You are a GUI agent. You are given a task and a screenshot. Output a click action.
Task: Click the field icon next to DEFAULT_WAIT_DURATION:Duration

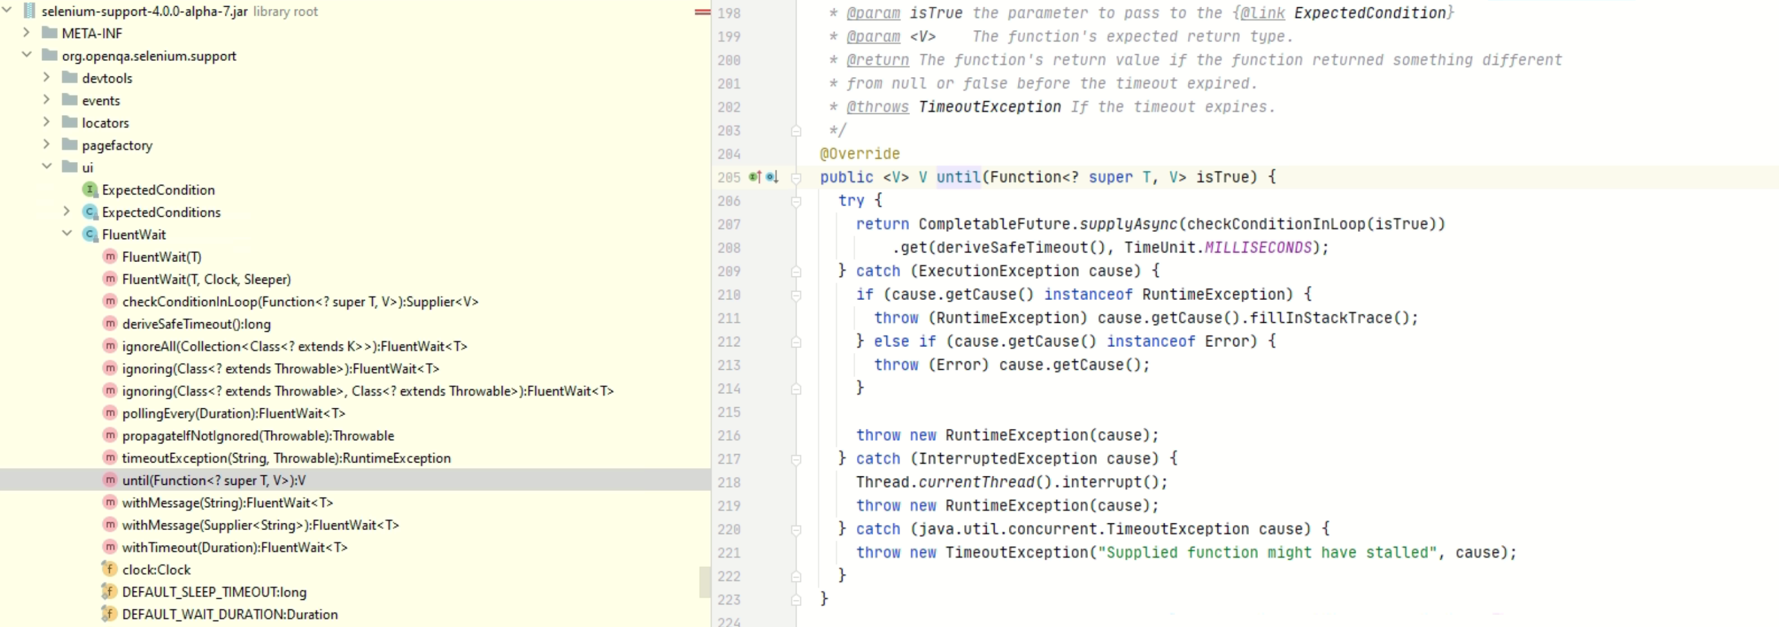[x=110, y=614]
